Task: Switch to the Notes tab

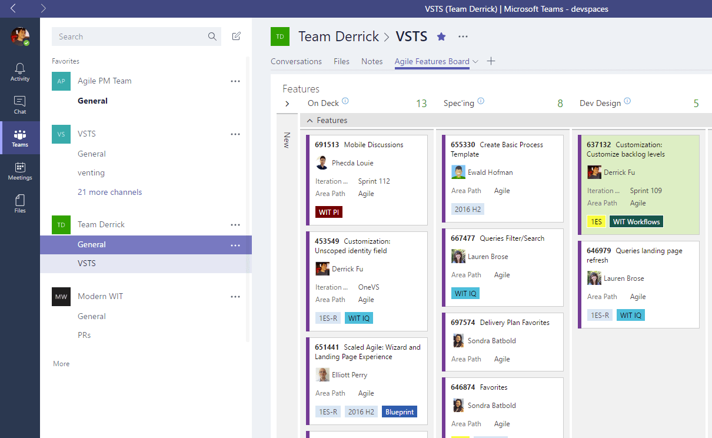Action: 372,61
